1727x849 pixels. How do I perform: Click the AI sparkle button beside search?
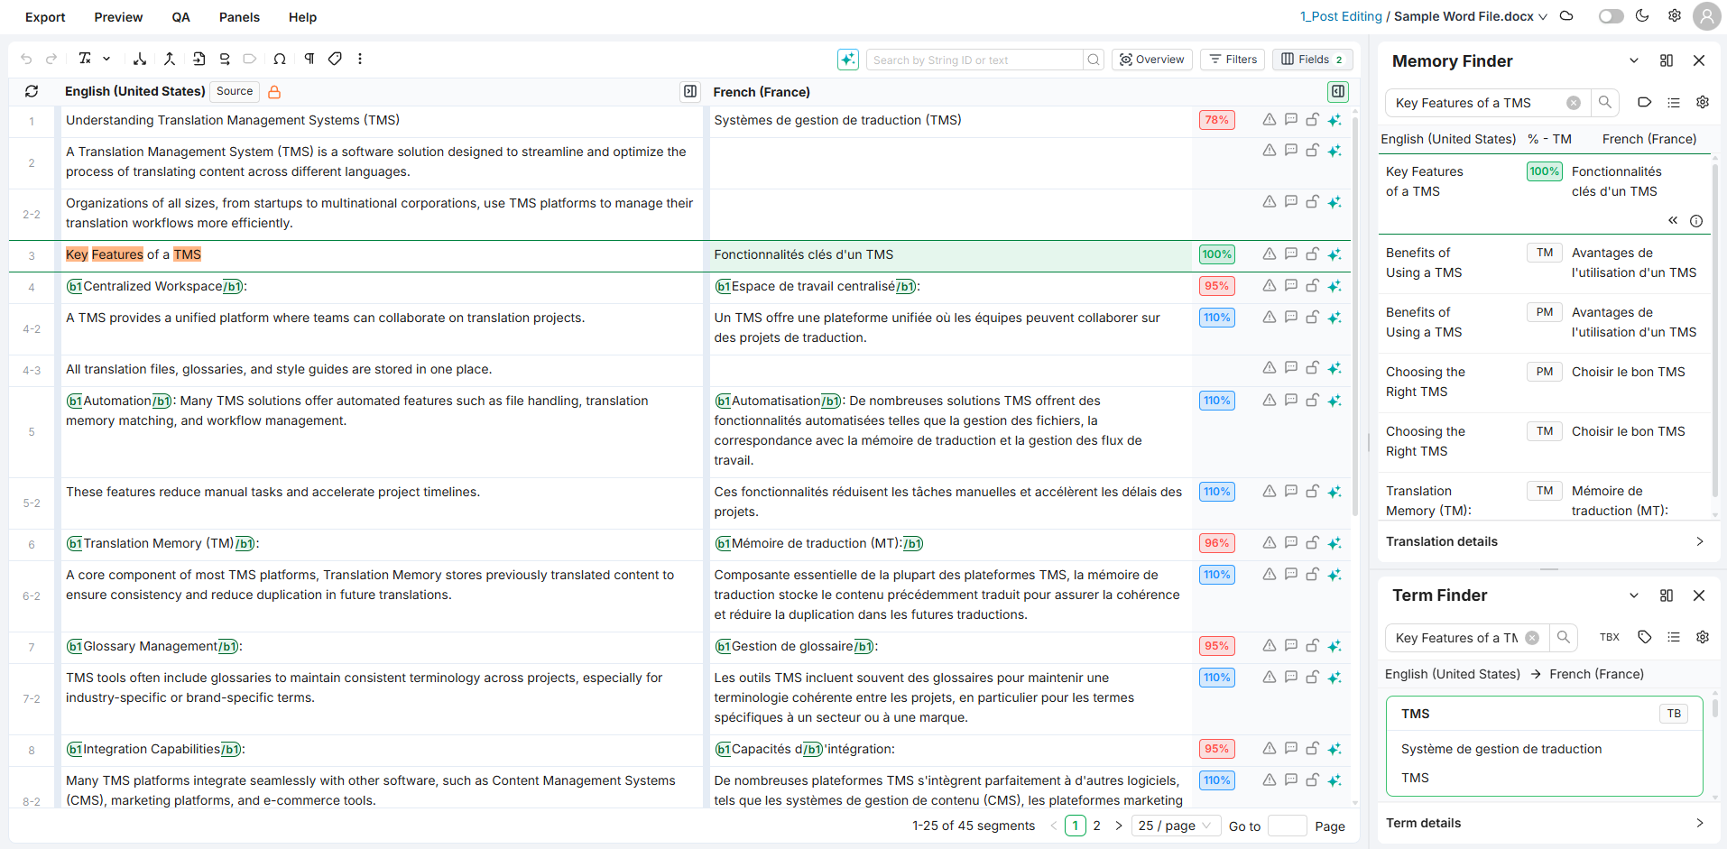847,60
